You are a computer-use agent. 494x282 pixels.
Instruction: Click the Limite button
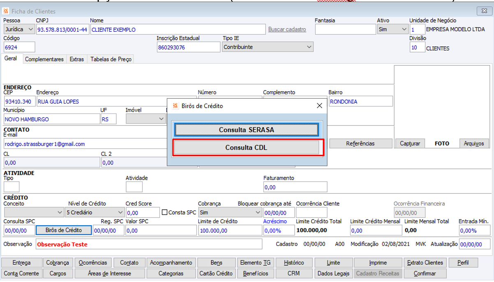pos(333,263)
